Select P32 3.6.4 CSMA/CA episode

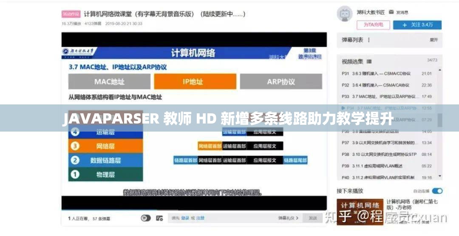point(387,85)
